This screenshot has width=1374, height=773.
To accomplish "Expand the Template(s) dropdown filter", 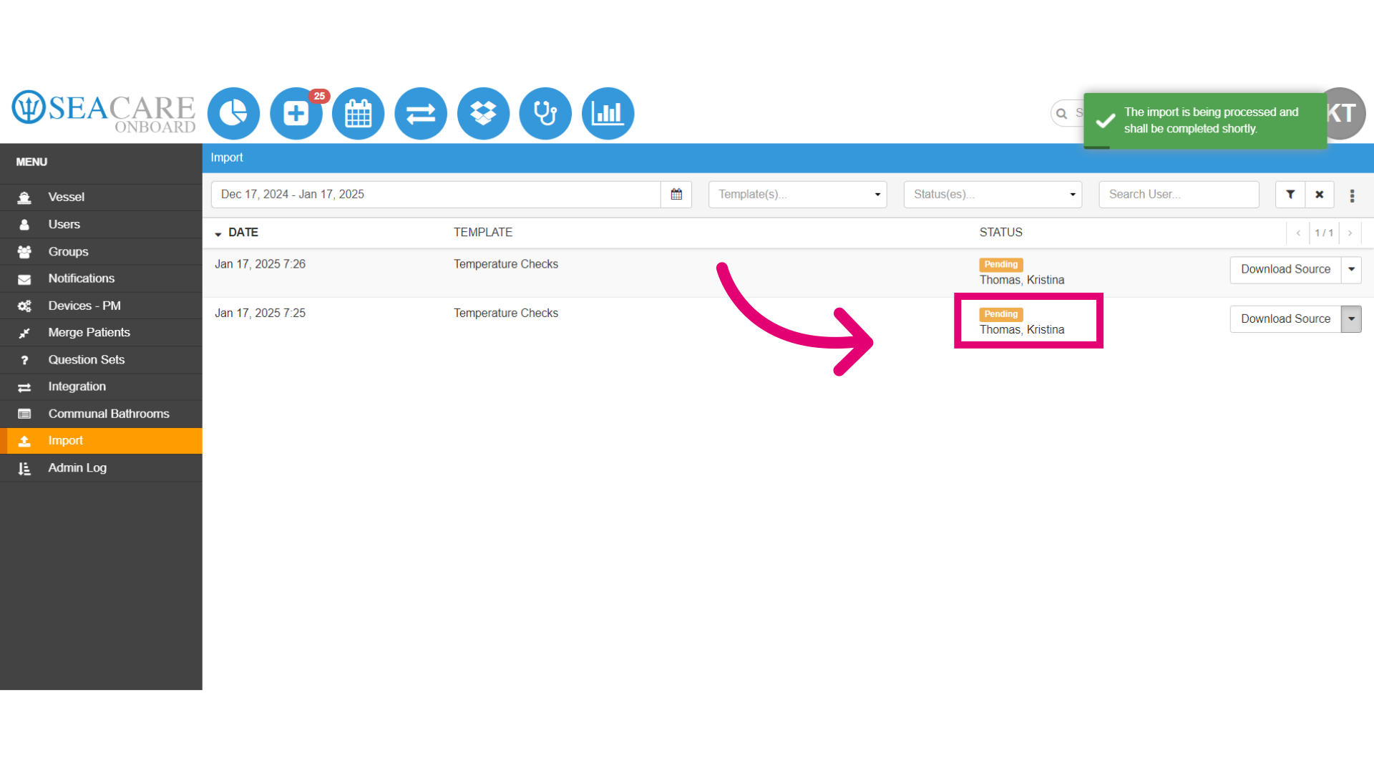I will [797, 194].
